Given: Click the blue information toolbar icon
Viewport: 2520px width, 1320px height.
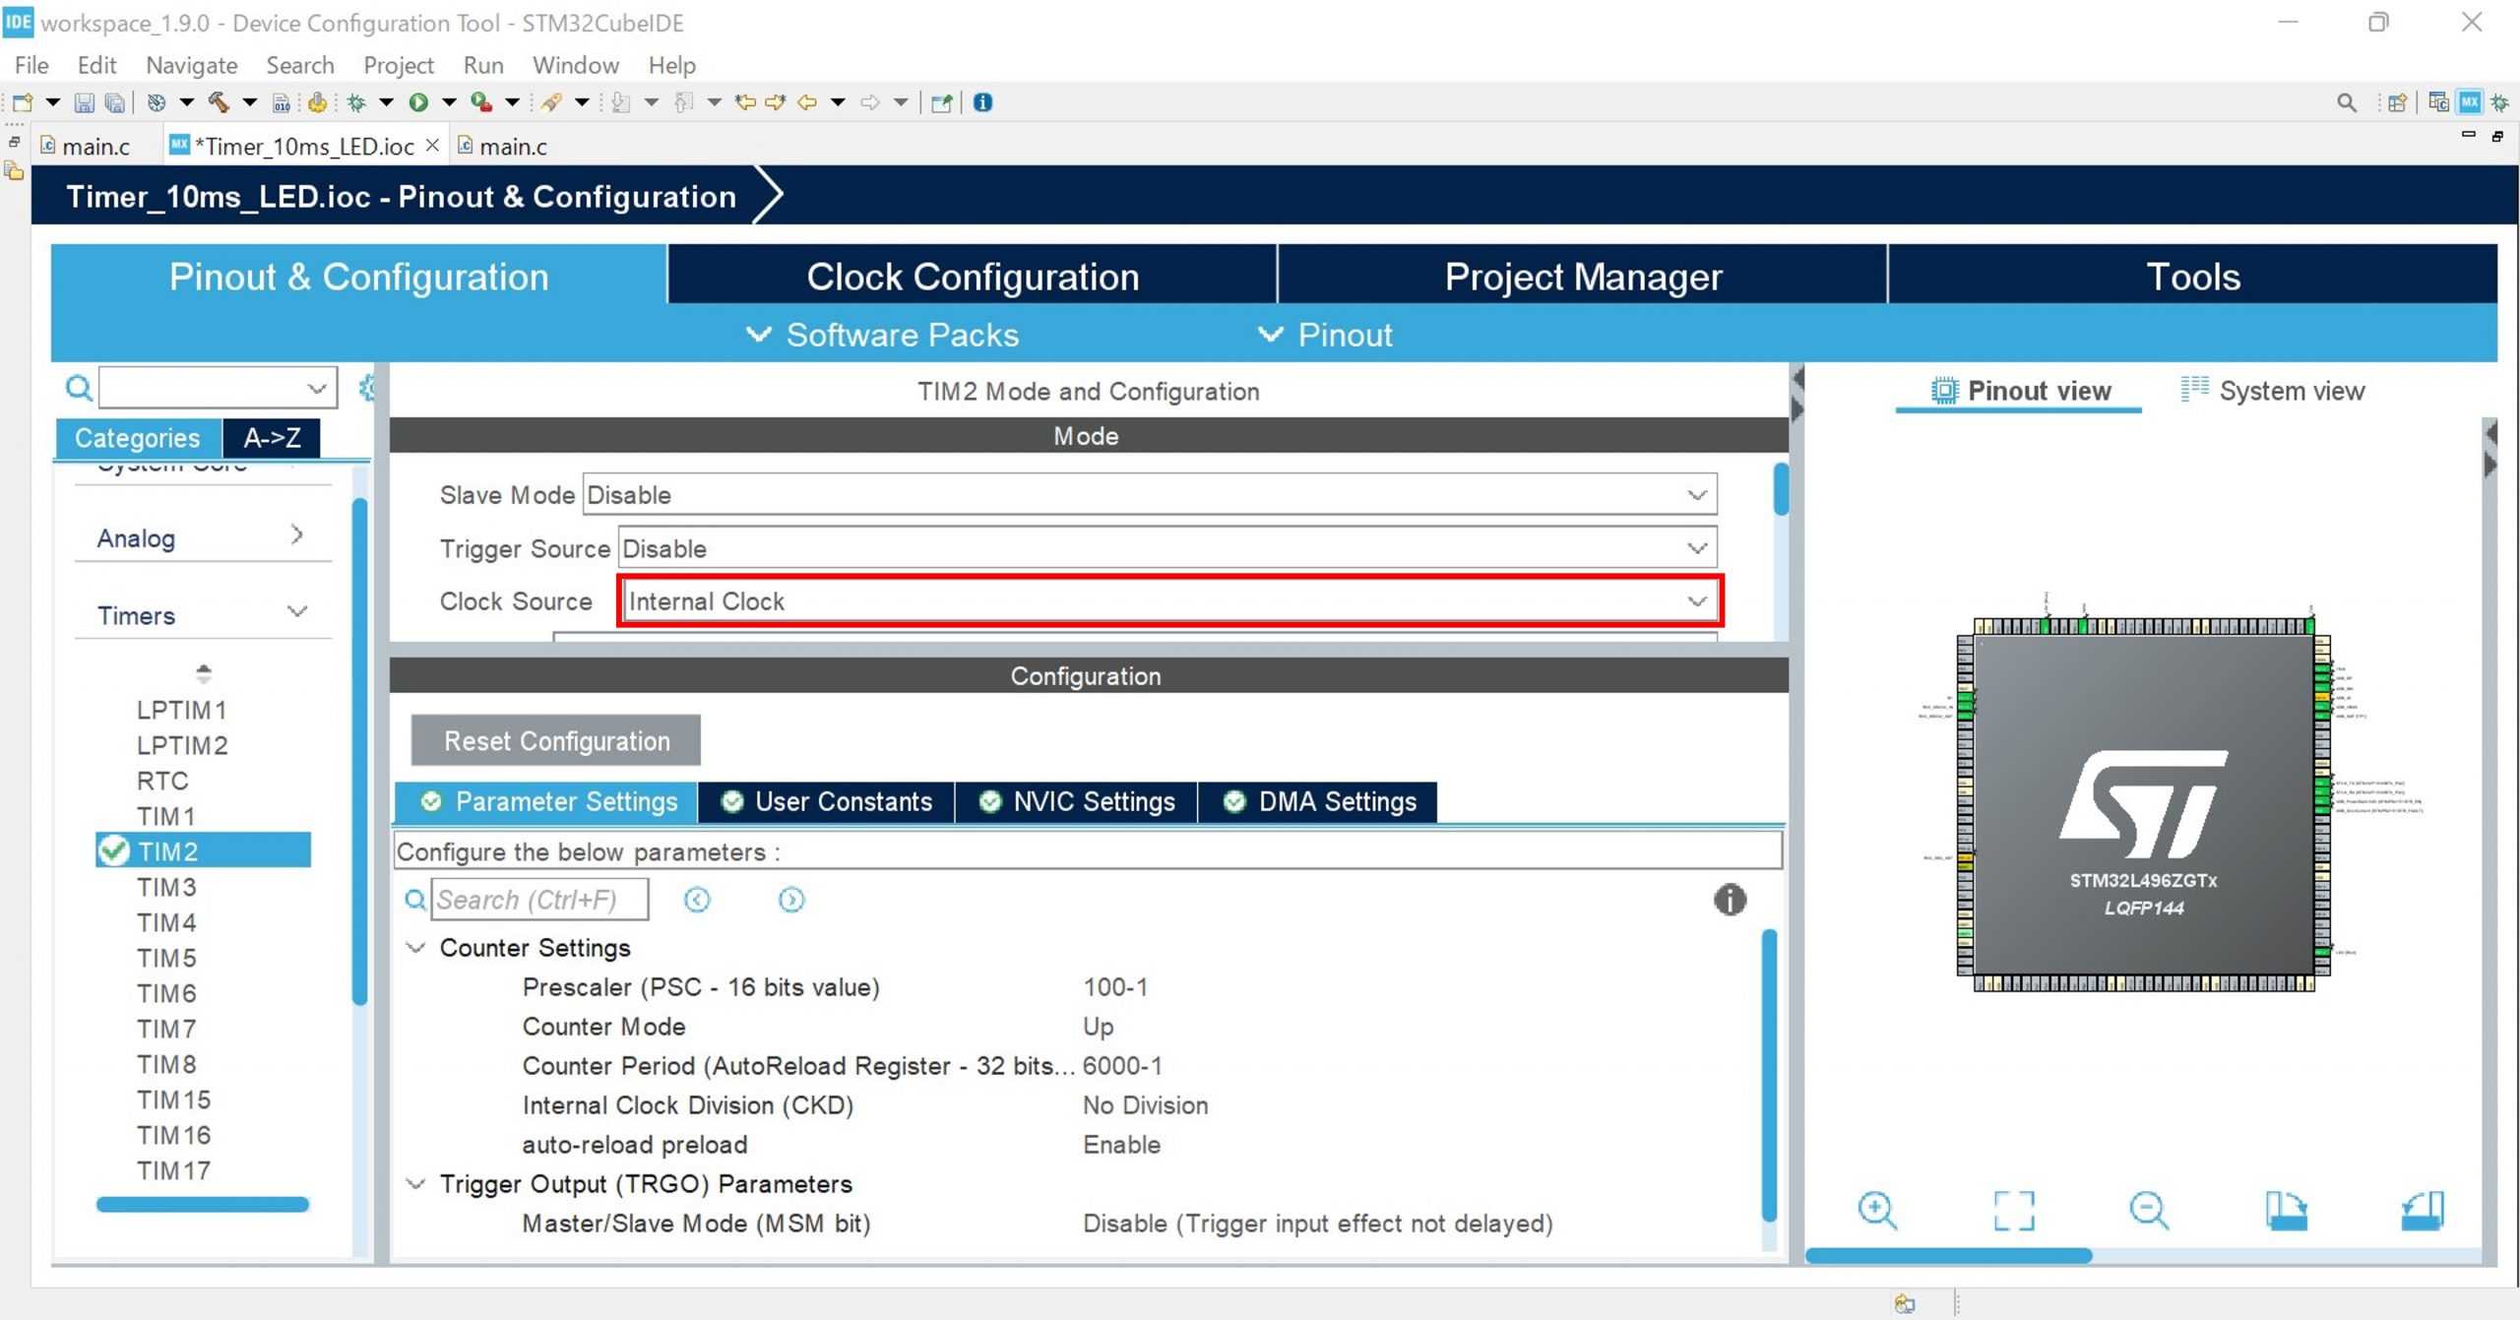Looking at the screenshot, I should coord(982,102).
